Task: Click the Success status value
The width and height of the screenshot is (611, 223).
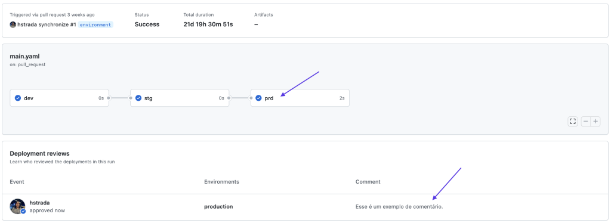Action: (x=147, y=24)
